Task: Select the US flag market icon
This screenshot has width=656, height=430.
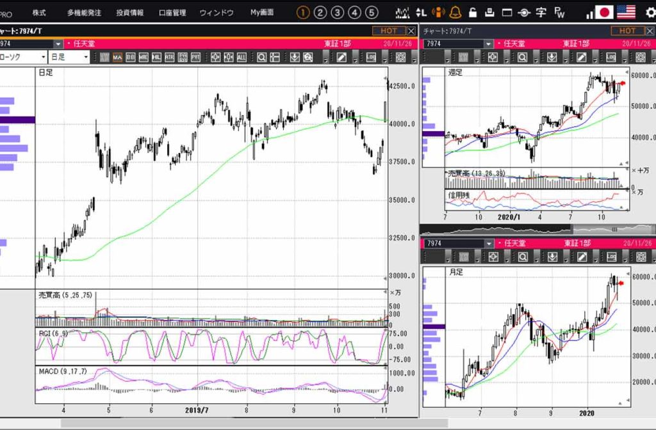Action: 626,12
